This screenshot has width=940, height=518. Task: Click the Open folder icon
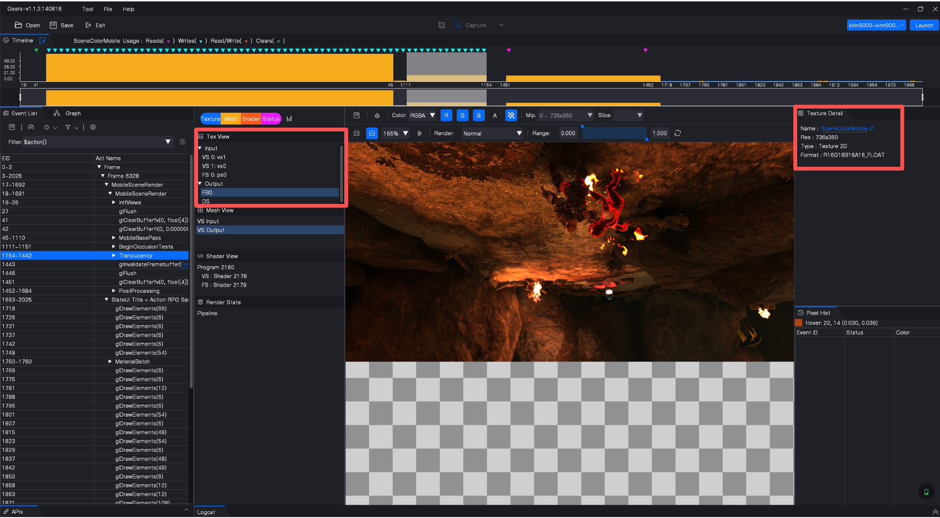click(18, 25)
